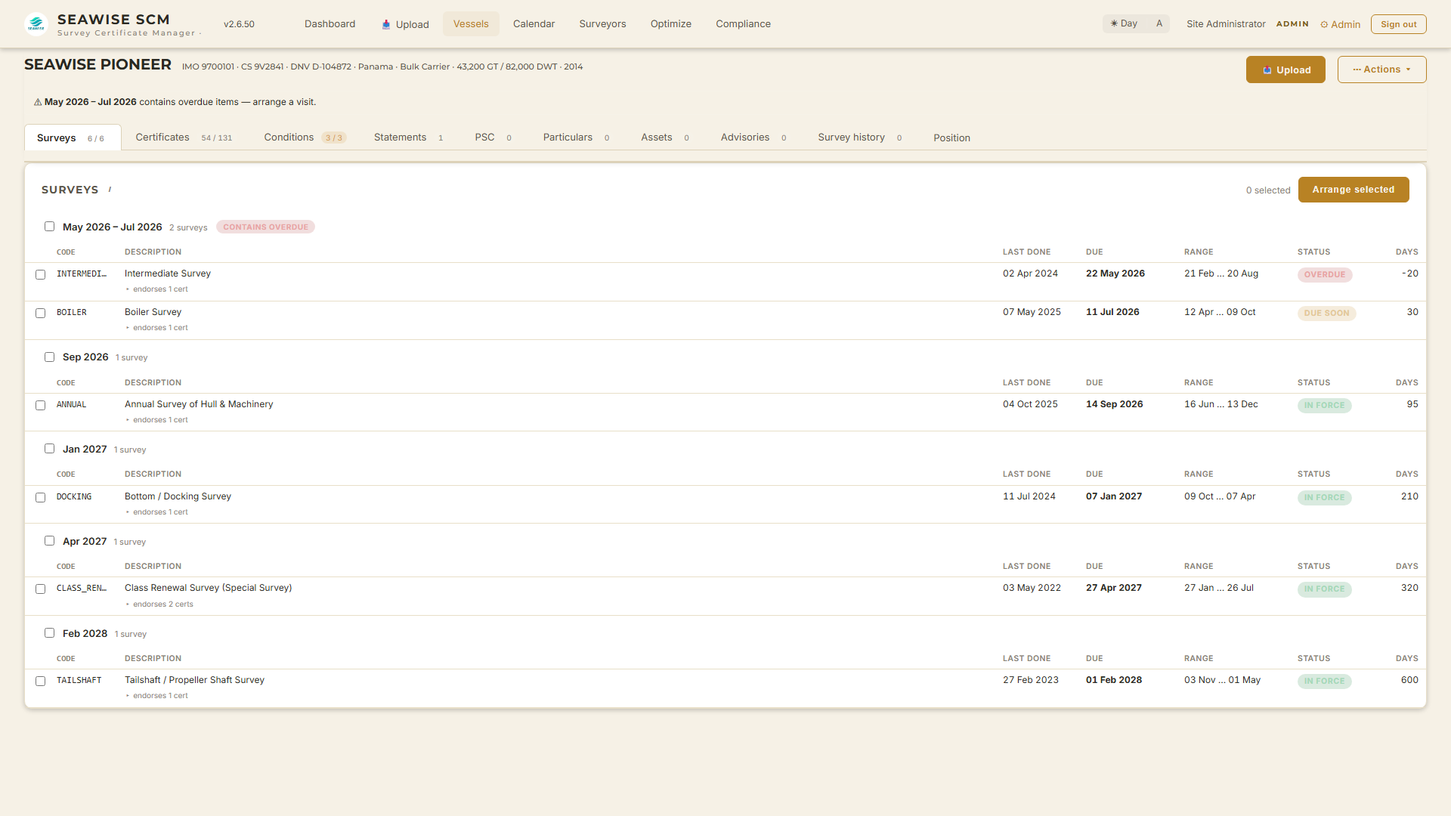Open Upload in the top navigation
The height and width of the screenshot is (816, 1451).
tap(405, 24)
